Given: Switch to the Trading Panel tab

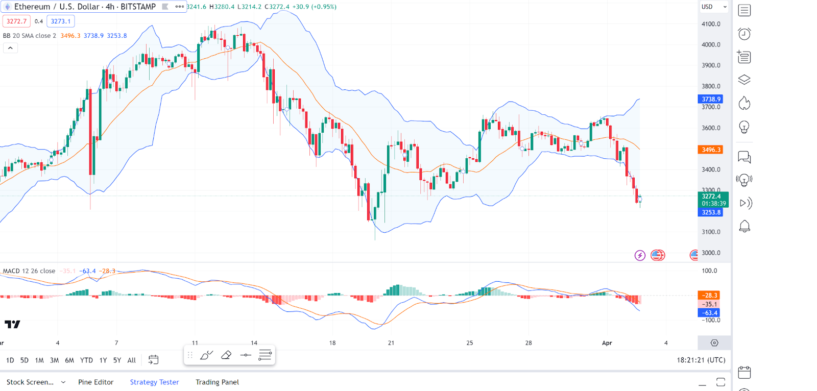Looking at the screenshot, I should pyautogui.click(x=217, y=382).
